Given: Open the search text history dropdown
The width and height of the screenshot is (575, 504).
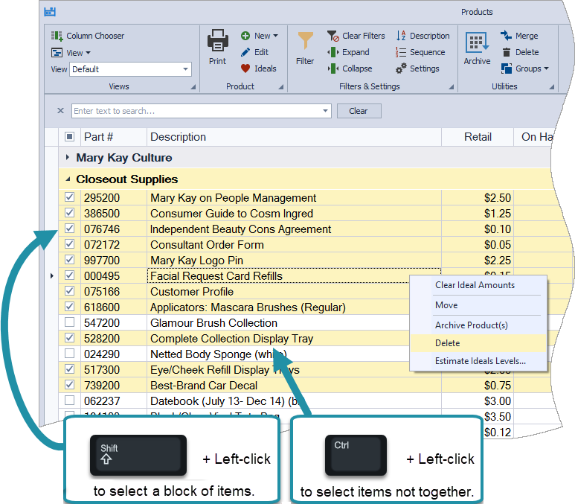Looking at the screenshot, I should point(325,111).
